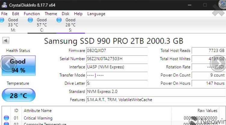Select the M: drive tab
Screen dimensions: 226x125
click(13, 25)
